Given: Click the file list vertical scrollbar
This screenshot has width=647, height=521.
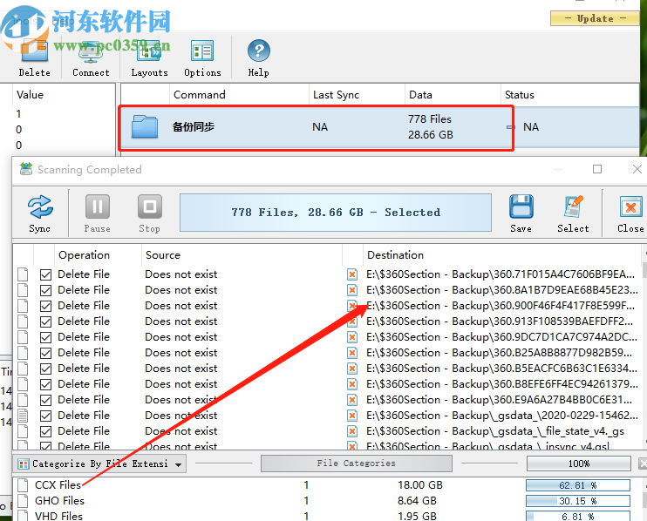Looking at the screenshot, I should (x=644, y=346).
